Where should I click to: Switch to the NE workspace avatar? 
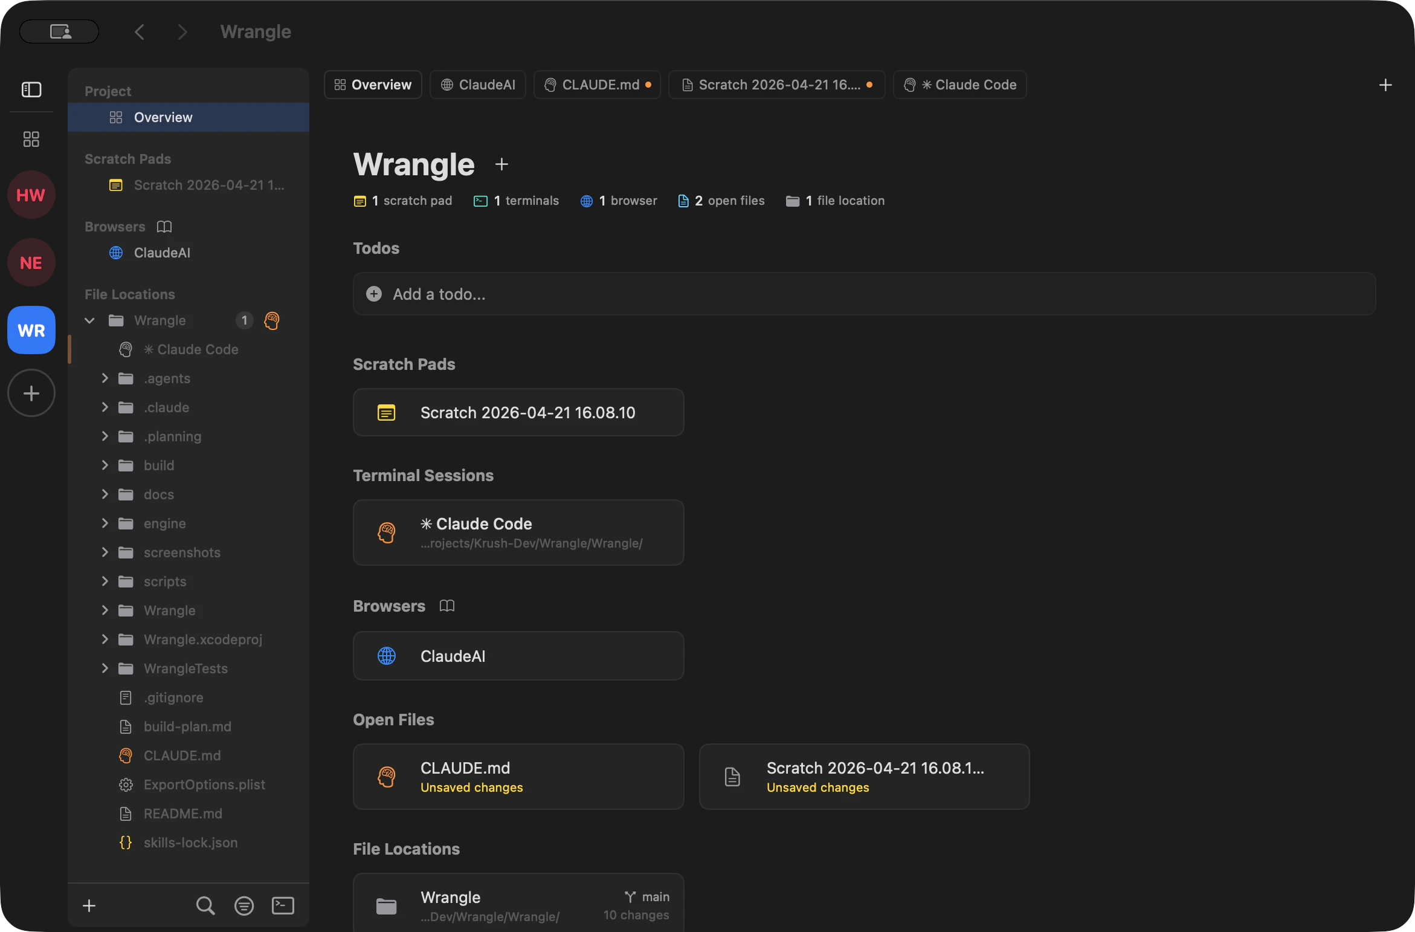coord(31,262)
